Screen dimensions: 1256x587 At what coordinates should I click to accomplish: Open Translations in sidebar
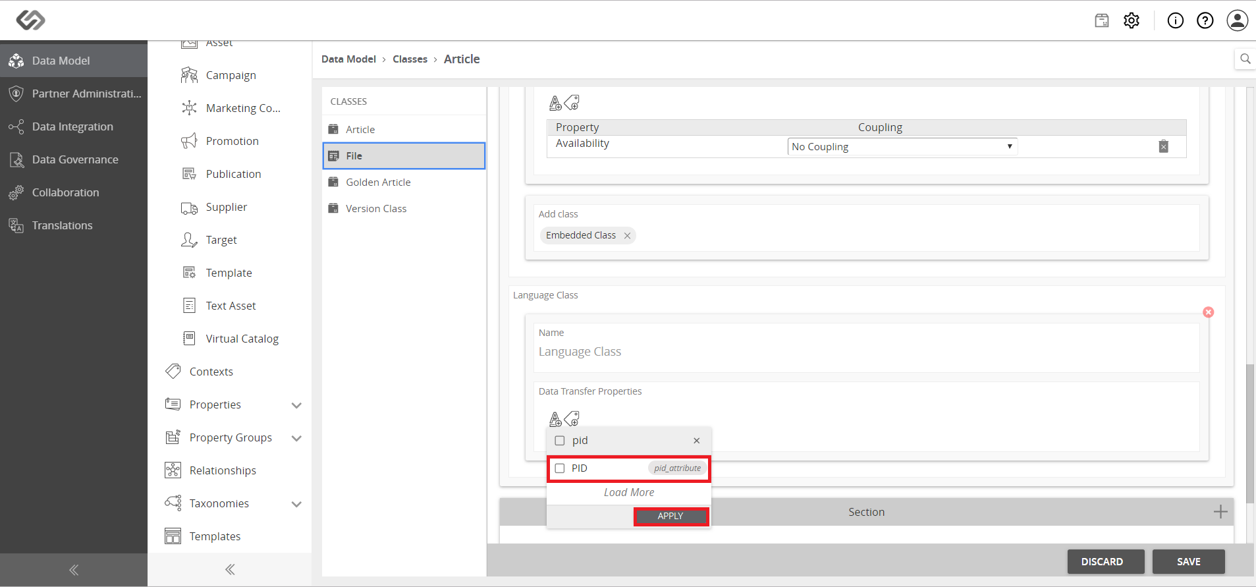74,225
